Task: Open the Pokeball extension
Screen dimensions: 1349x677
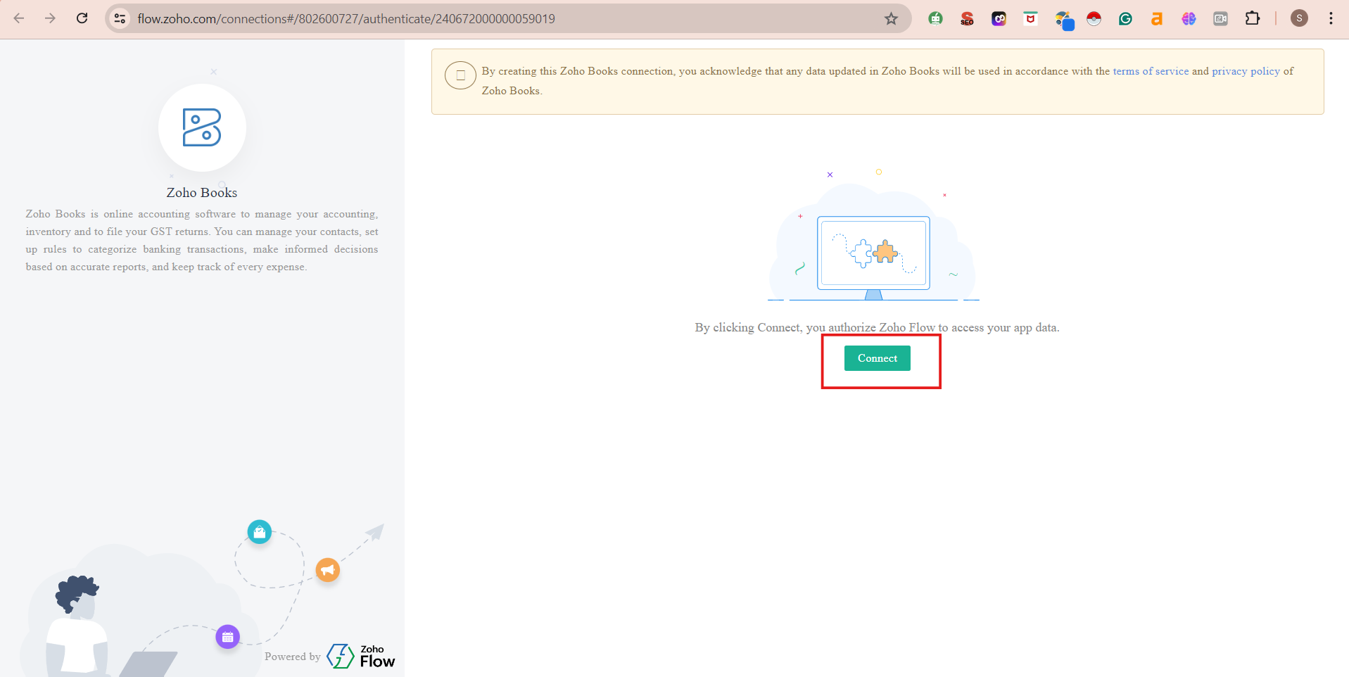Action: (x=1094, y=18)
